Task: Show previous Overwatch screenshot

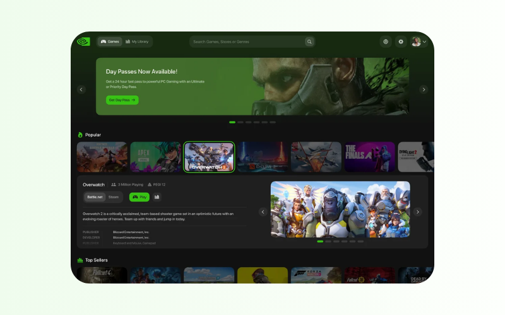Action: 263,212
